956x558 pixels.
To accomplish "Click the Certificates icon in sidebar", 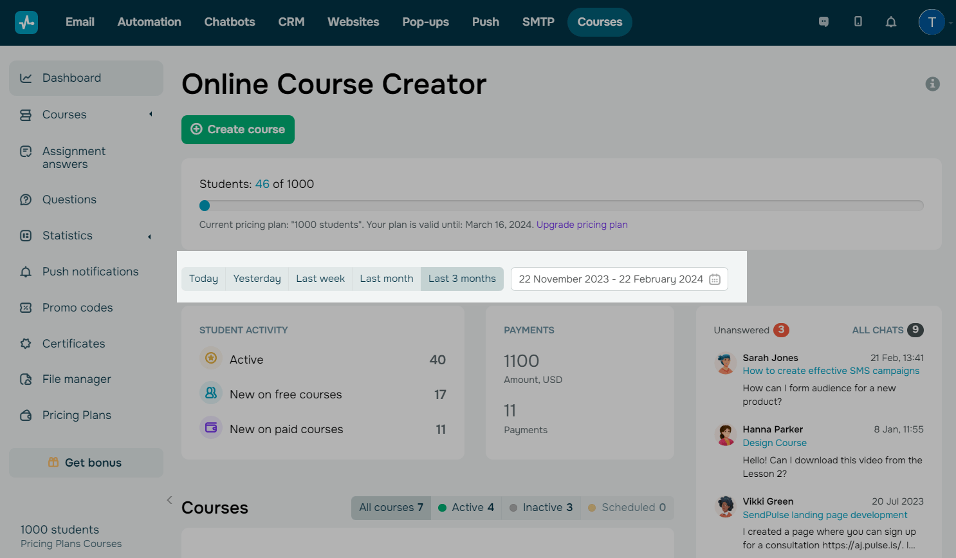I will (x=26, y=344).
